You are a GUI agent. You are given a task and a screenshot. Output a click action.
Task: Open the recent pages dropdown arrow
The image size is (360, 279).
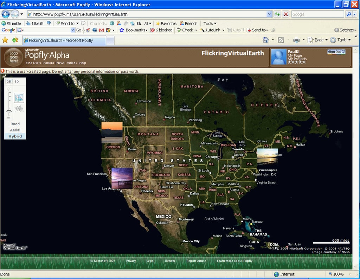(x=21, y=14)
